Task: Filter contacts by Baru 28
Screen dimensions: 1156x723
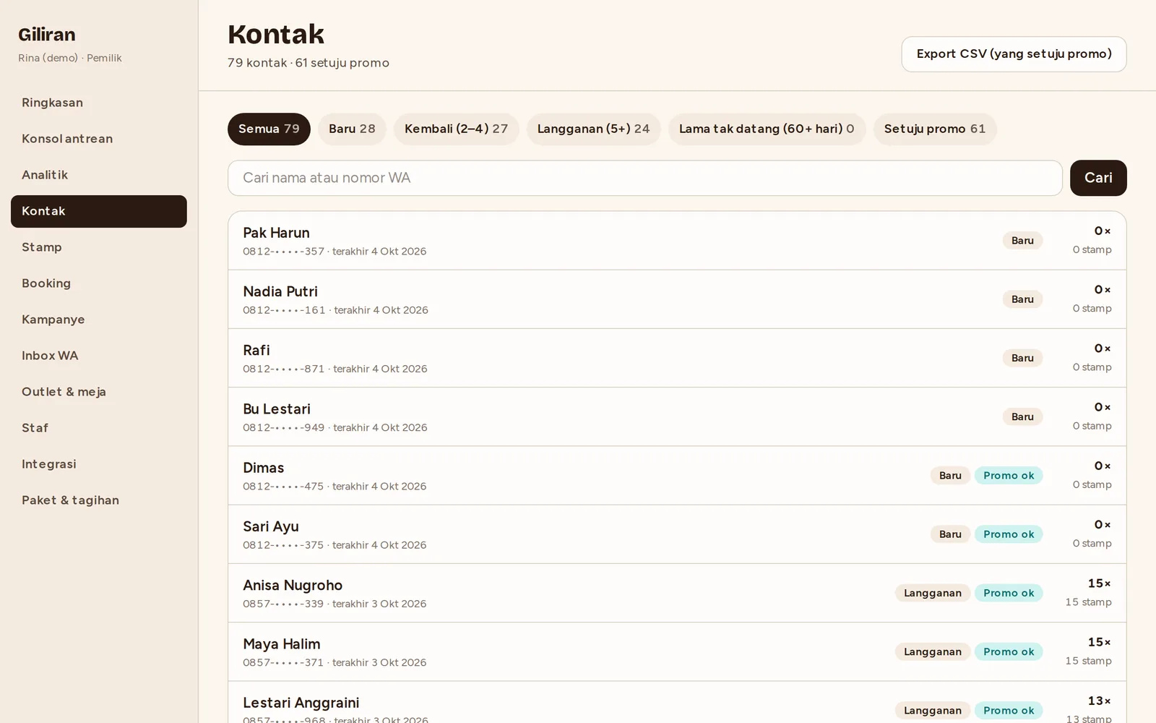Action: pos(352,129)
